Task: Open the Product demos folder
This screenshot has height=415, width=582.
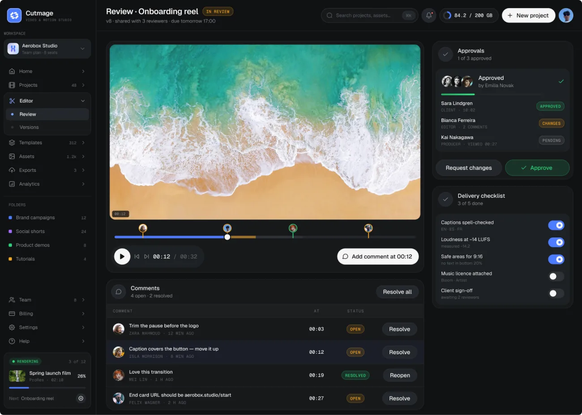Action: (47, 245)
